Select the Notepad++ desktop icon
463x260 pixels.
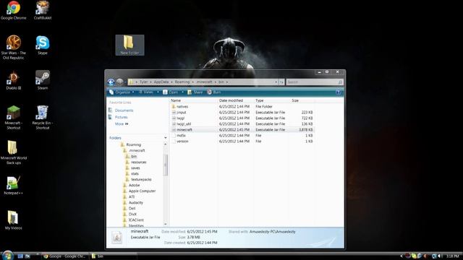(x=13, y=186)
